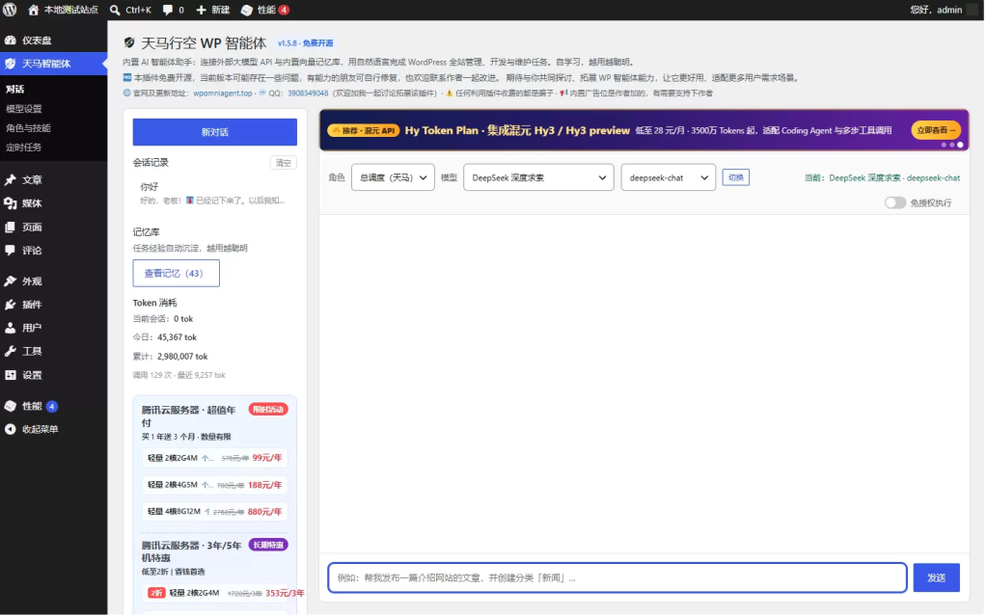Click the Hy Token Plan banner title
Viewport: 988px width, 616px height.
tap(518, 130)
